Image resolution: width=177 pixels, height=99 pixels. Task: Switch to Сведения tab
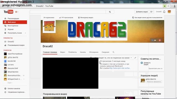[105, 52]
